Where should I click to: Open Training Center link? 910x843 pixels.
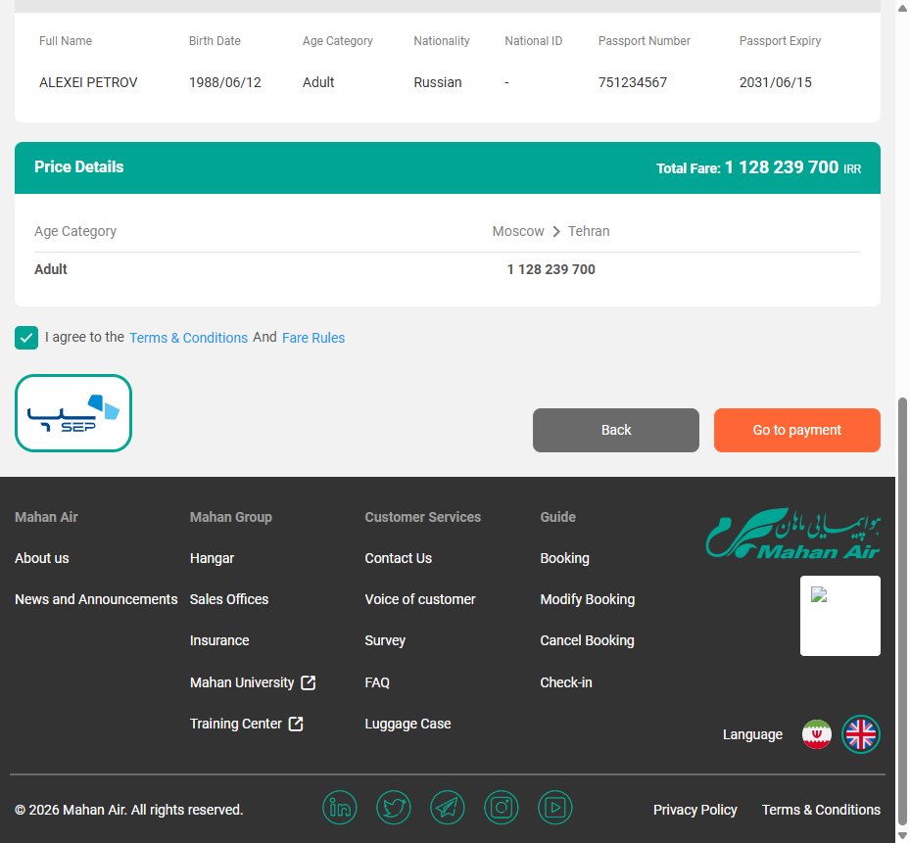236,725
